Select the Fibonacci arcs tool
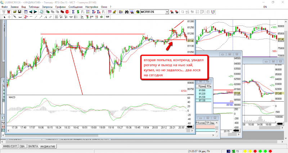Screen dimensions: 288x153 [71, 17]
